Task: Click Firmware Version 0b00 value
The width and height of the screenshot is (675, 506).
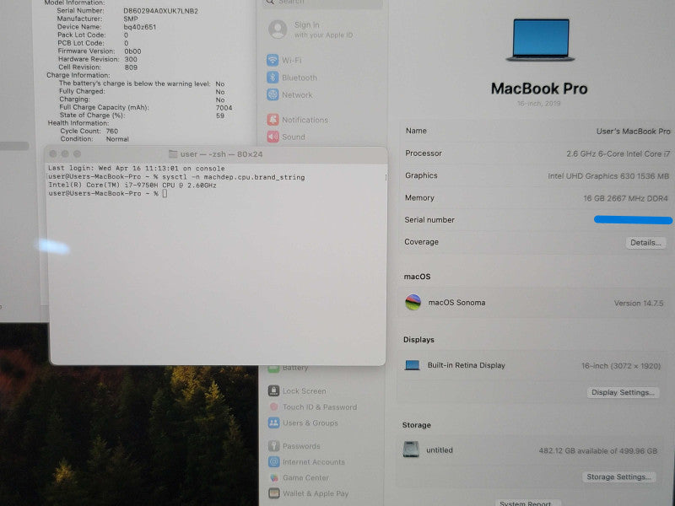Action: tap(132, 51)
